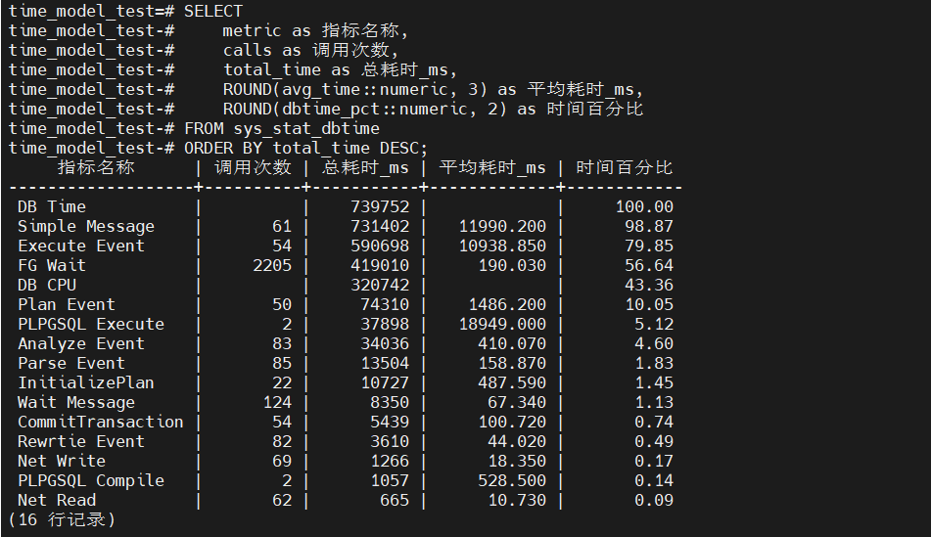
Task: Select the InitializePlan metric name
Action: (85, 382)
